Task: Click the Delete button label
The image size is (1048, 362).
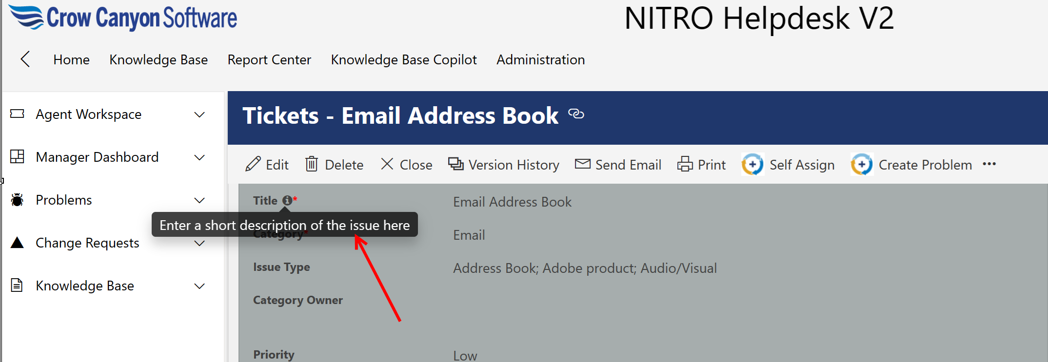Action: (344, 165)
